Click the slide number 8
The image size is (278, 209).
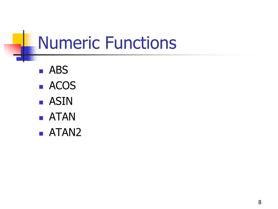[x=260, y=202]
